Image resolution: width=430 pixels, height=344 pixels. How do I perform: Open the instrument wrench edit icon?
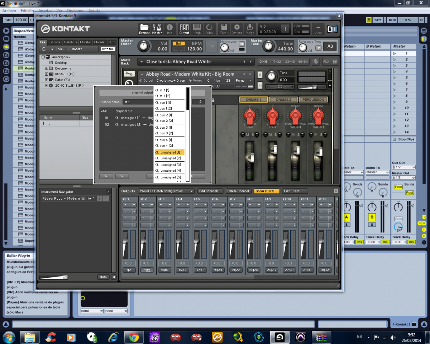coord(129,74)
